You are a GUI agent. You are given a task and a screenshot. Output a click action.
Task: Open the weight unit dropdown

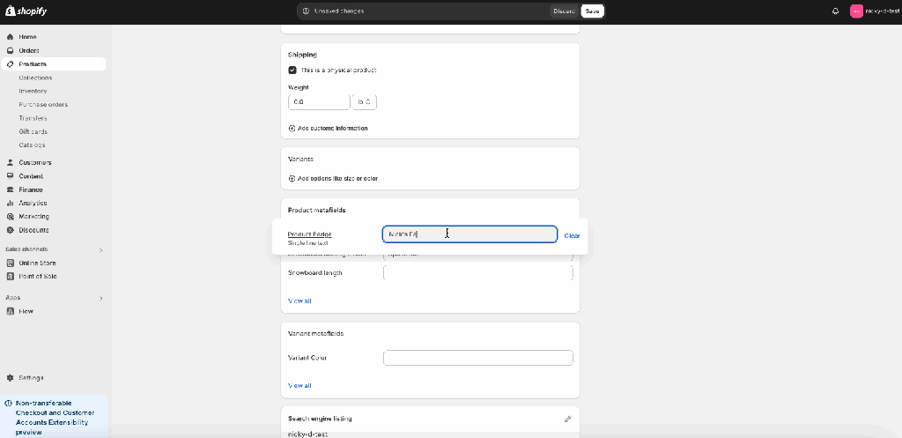click(365, 102)
